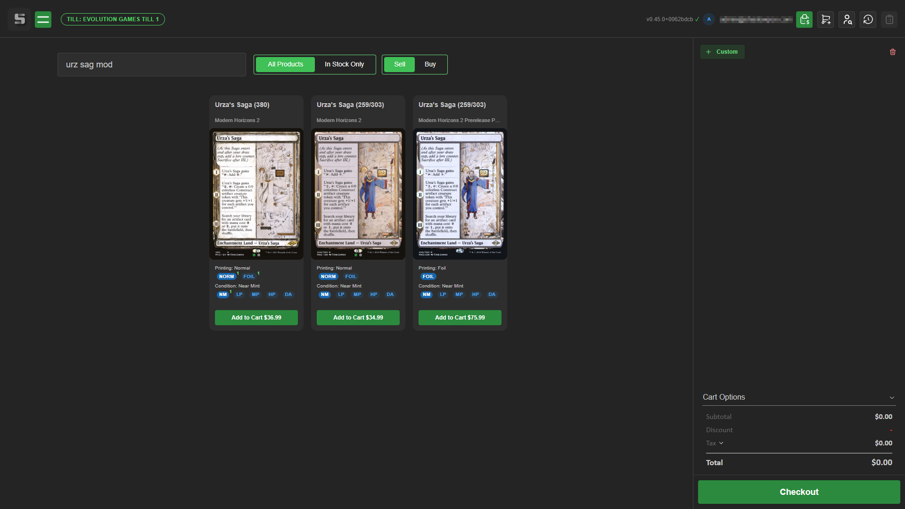This screenshot has height=509, width=905.
Task: Click the Till: Evolution Games Till 1 selector
Action: coord(113,19)
